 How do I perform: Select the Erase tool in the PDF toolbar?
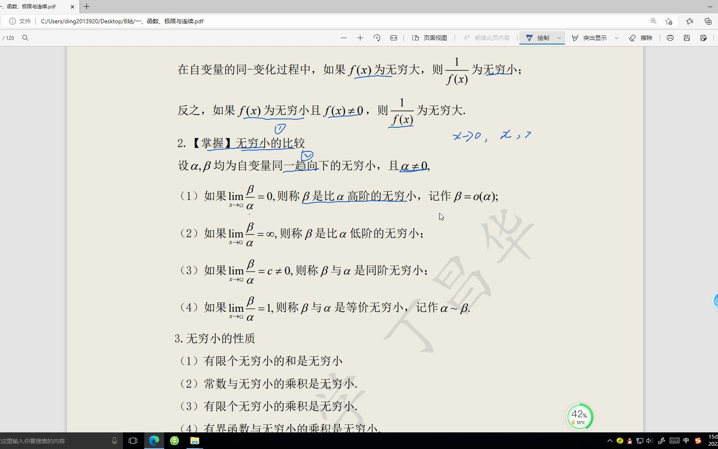click(641, 38)
